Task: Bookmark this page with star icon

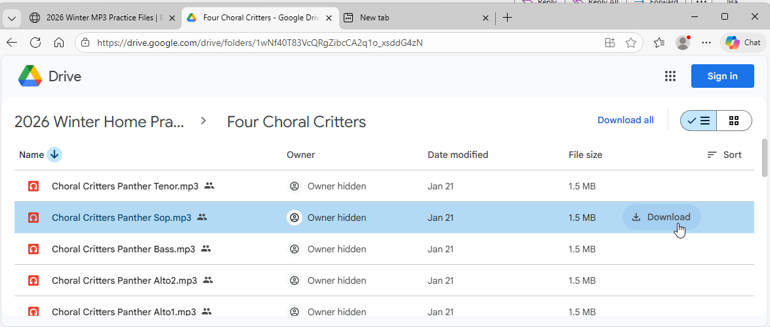Action: click(631, 43)
